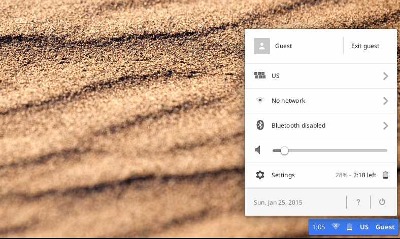Click the Settings gear icon
The width and height of the screenshot is (400, 239).
click(260, 175)
